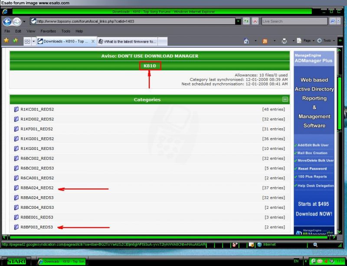
Task: Open the R1KG001_RED53 category link
Action: tap(37, 149)
